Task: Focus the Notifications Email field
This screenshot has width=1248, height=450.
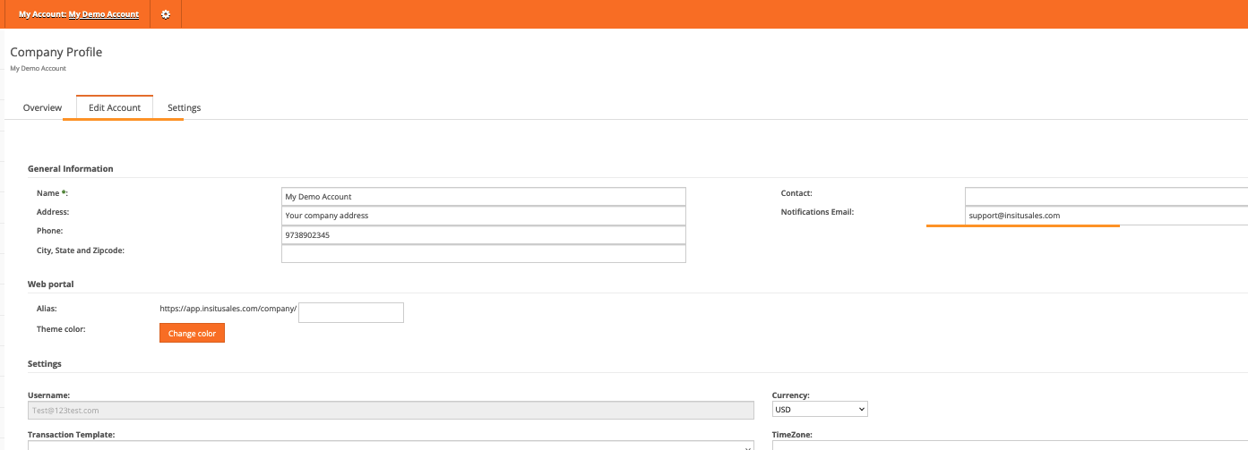Action: tap(1106, 216)
